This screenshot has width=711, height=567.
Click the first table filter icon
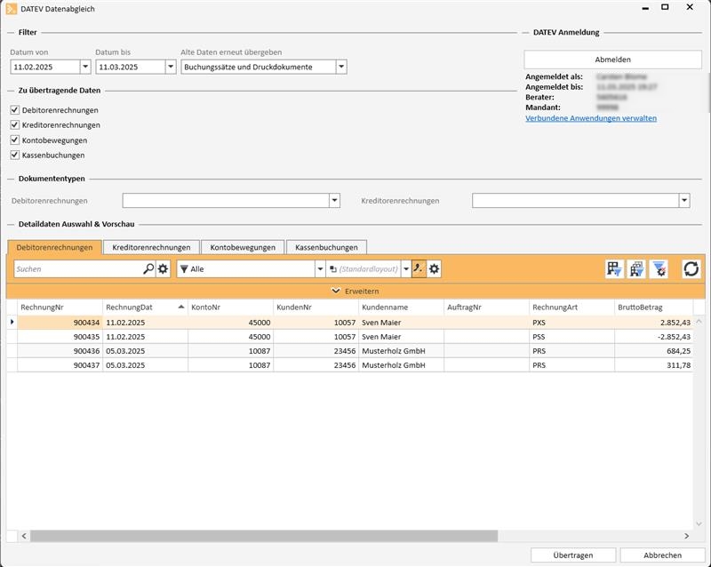point(614,269)
